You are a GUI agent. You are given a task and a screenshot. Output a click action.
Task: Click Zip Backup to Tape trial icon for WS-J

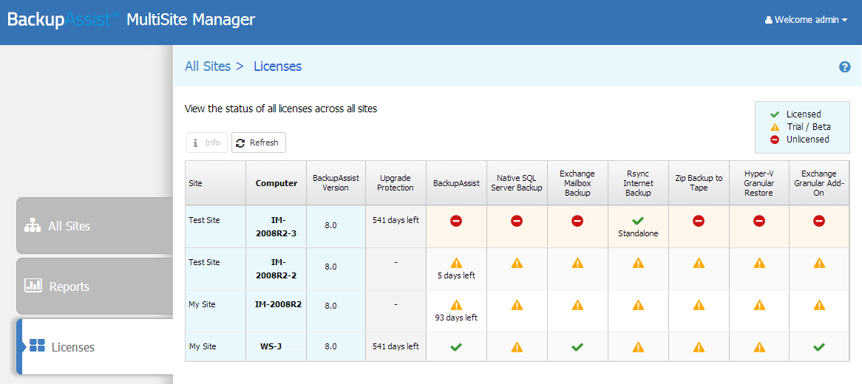tap(698, 347)
